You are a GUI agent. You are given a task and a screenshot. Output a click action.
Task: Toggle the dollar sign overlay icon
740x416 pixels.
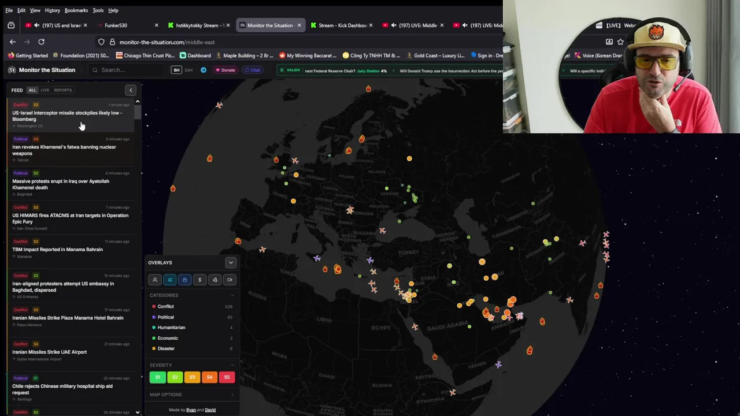click(200, 280)
